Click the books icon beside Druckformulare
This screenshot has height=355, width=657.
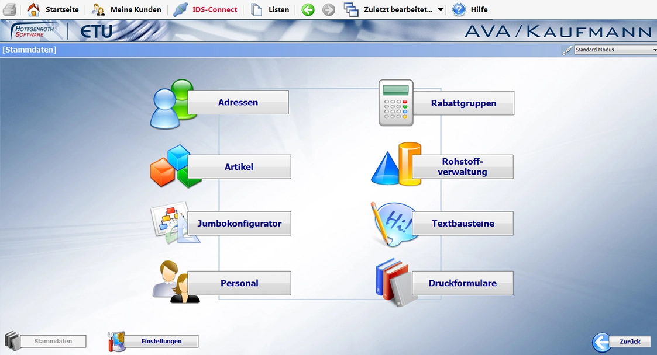[x=394, y=282]
